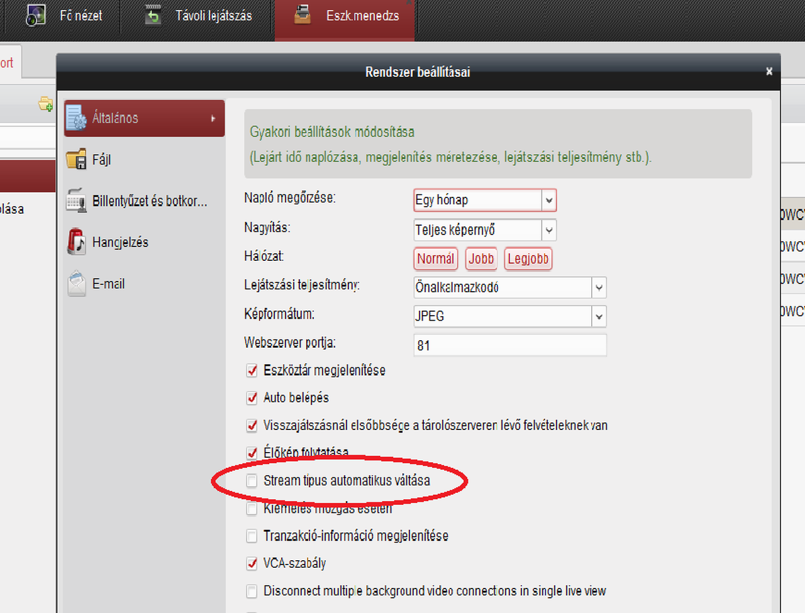Open Hangjelzés settings category

pos(144,242)
